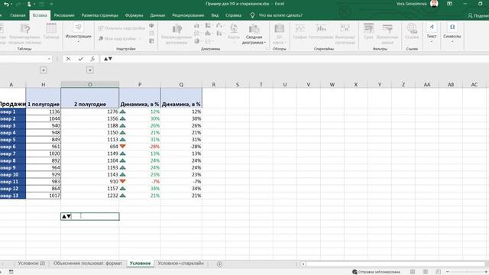489x275 pixels.
Task: Click cell with value 1136
Action: 44,112
